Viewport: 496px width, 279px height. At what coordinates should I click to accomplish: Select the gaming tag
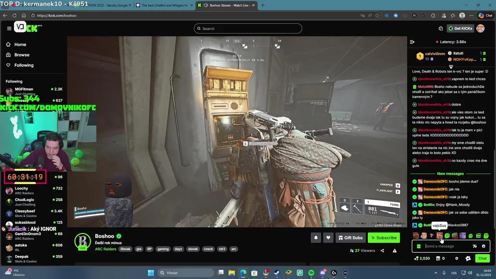(x=163, y=249)
